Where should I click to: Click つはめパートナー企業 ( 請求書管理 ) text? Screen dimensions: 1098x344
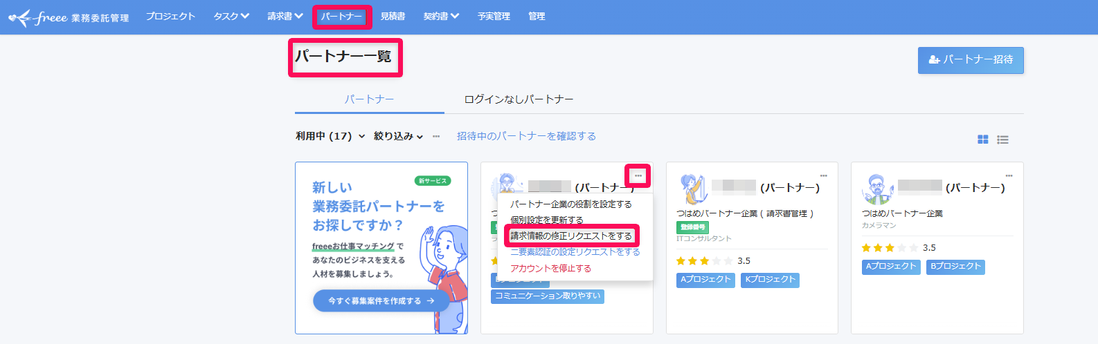pyautogui.click(x=746, y=213)
